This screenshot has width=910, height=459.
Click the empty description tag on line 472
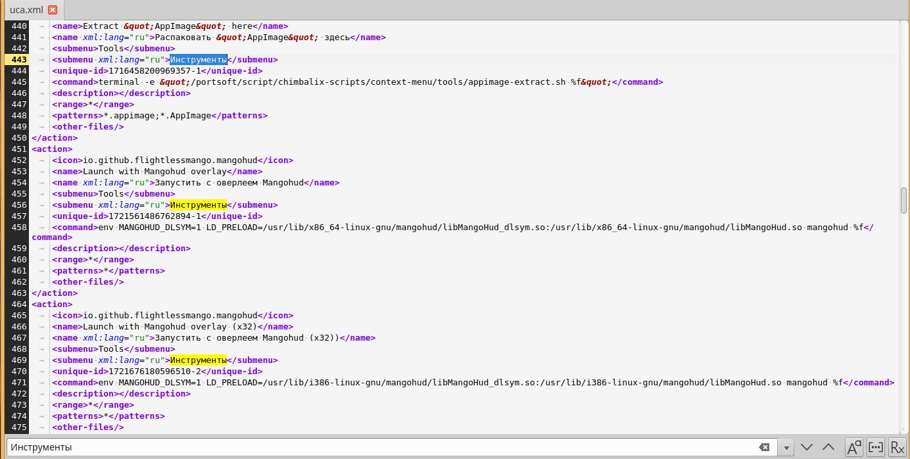click(x=122, y=394)
